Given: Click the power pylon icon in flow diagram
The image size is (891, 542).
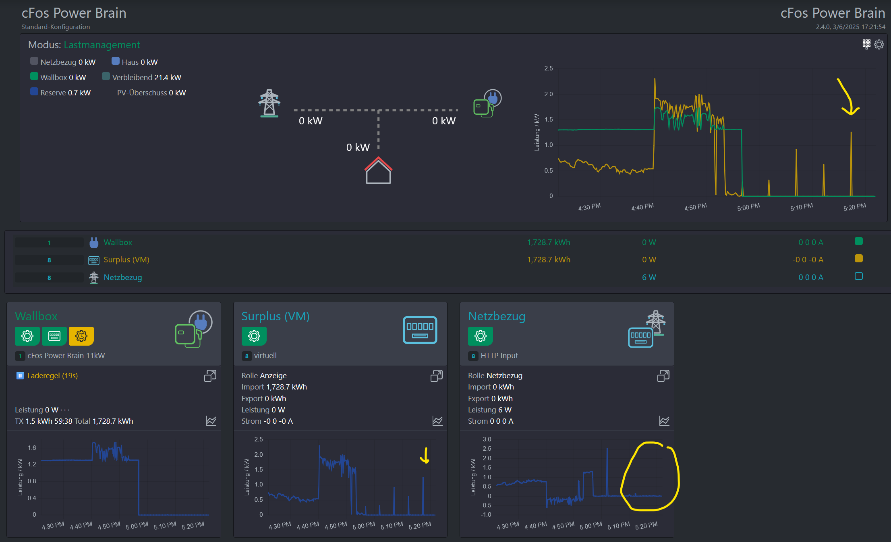Looking at the screenshot, I should 269,103.
